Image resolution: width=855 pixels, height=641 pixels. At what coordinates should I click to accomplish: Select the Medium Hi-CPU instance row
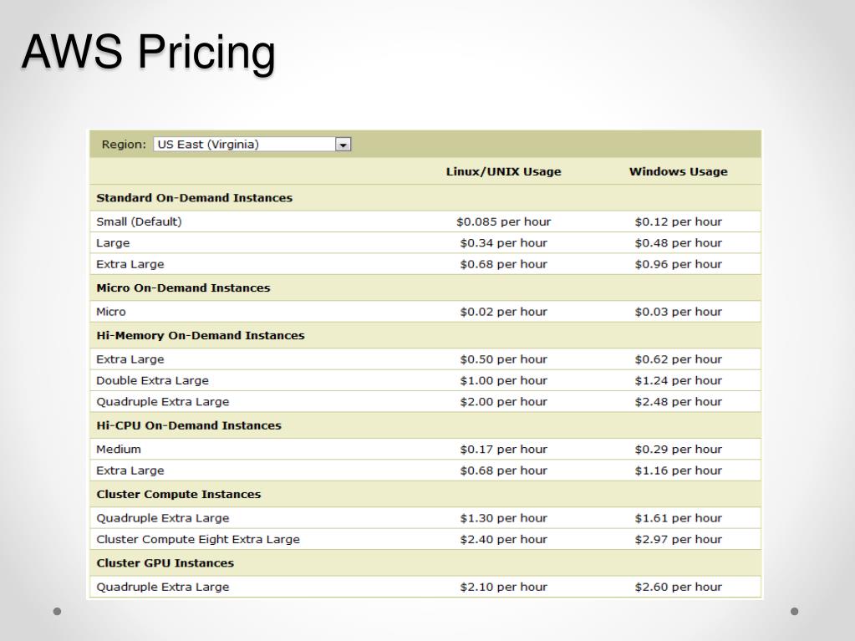pyautogui.click(x=425, y=449)
